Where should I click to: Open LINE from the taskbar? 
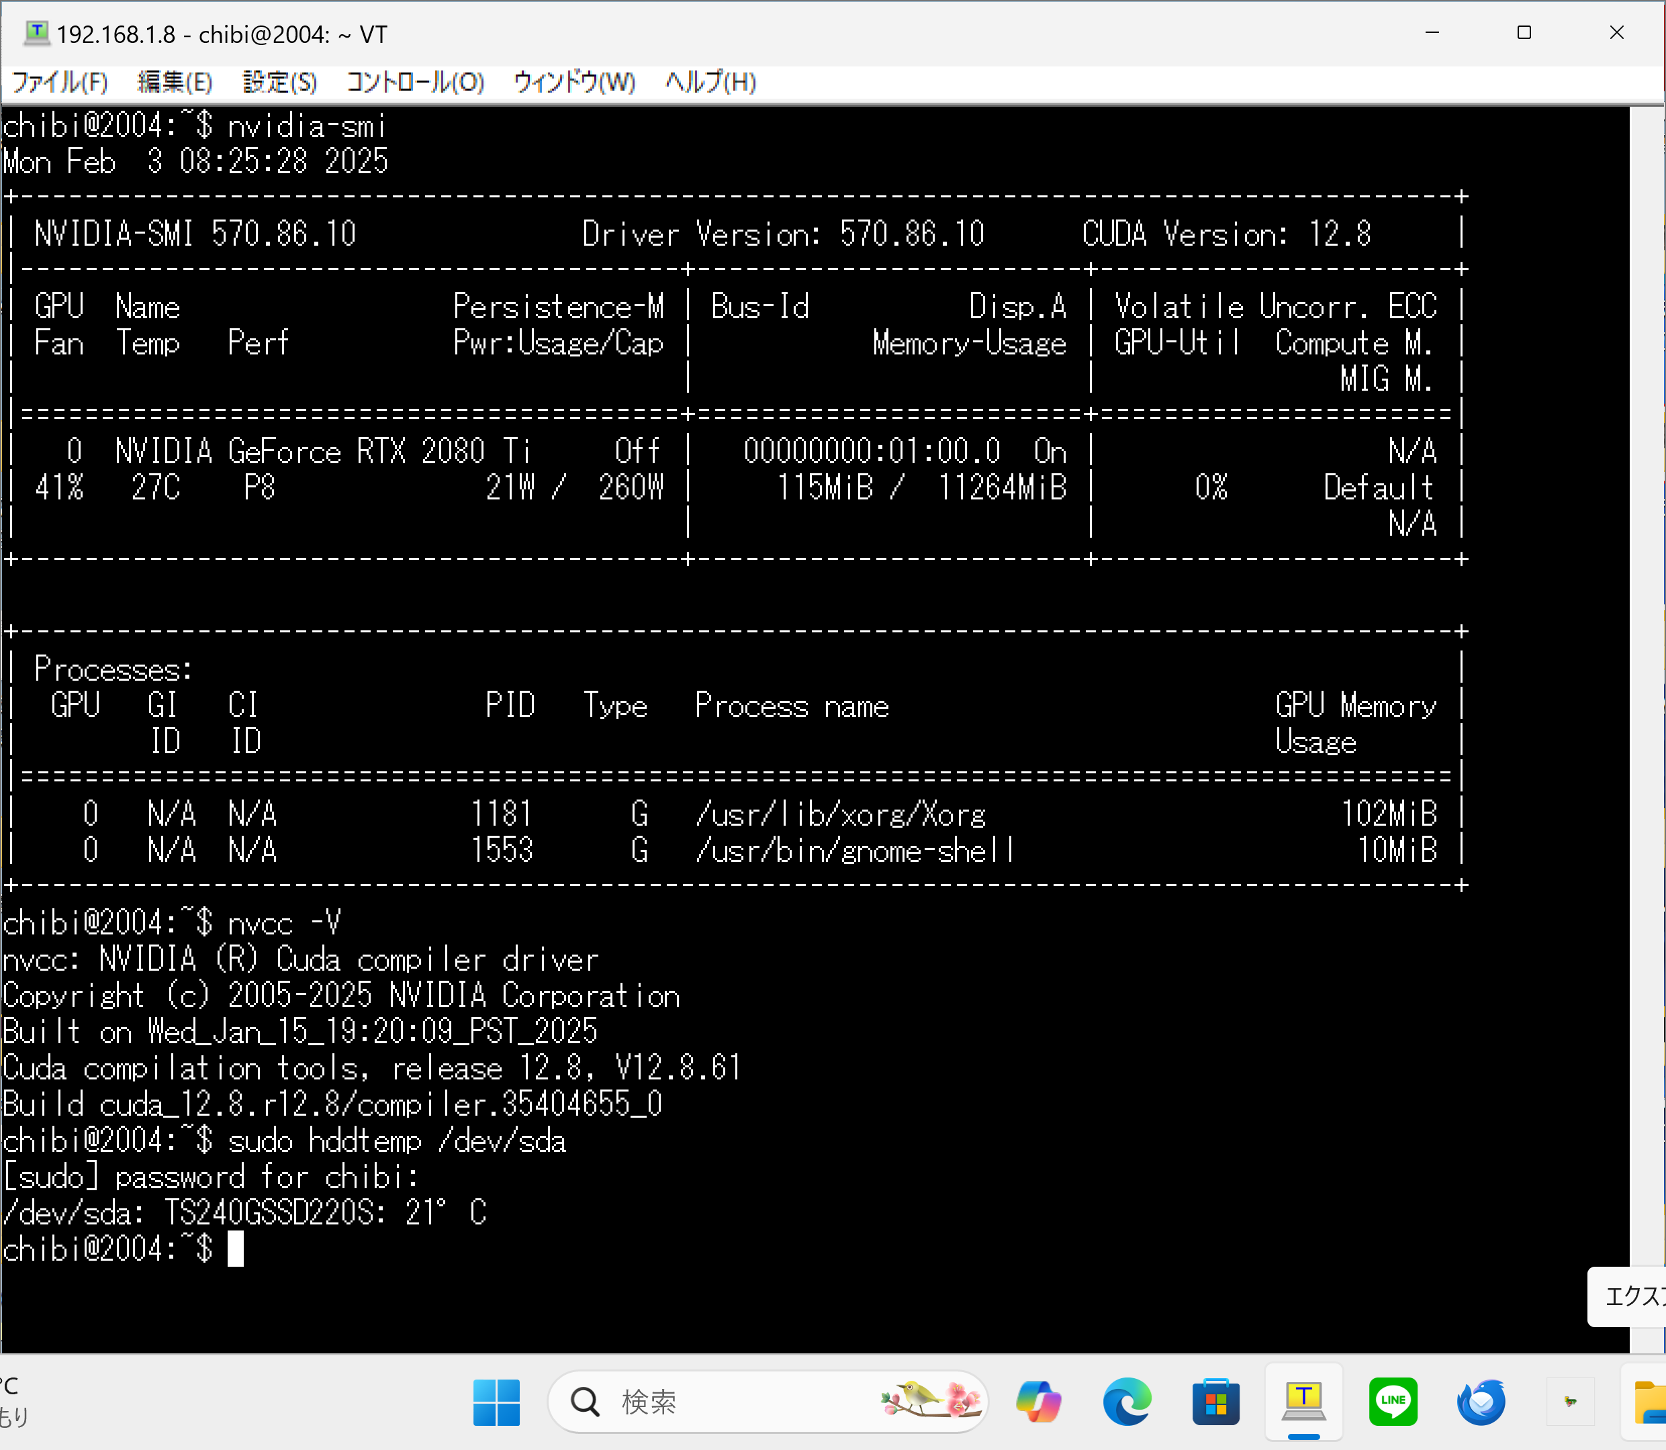[x=1393, y=1402]
